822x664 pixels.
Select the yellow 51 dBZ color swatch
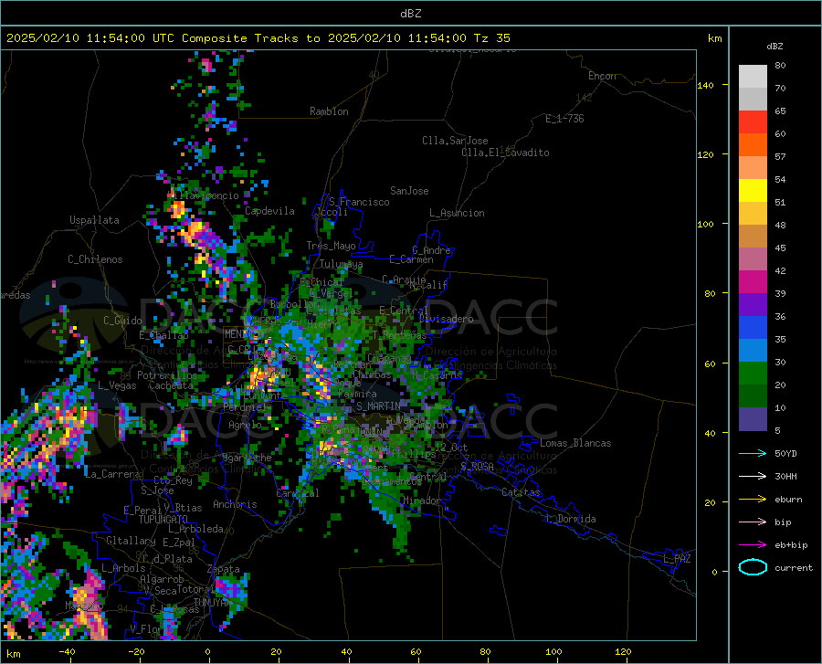click(x=753, y=191)
